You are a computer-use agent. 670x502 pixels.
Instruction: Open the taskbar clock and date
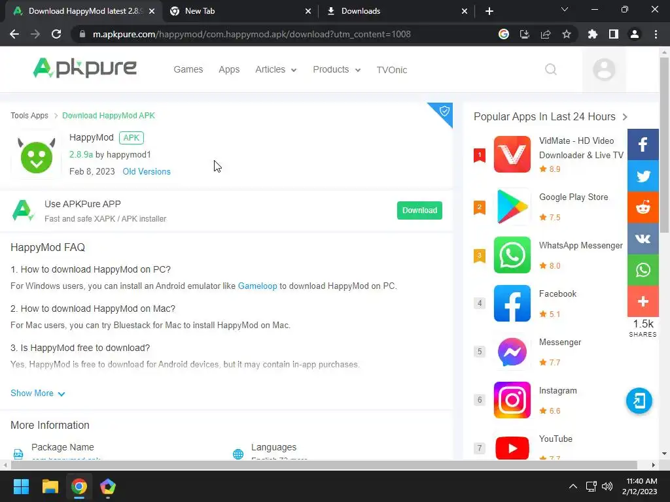pos(639,486)
